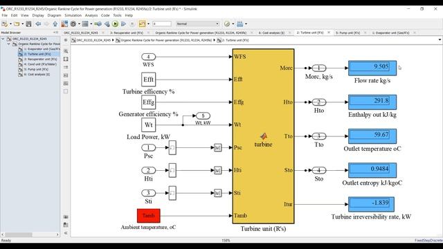Viewport: 443px width, 249px height.
Task: Click the FixedStepDiscrete status bar link
Action: [x=428, y=241]
